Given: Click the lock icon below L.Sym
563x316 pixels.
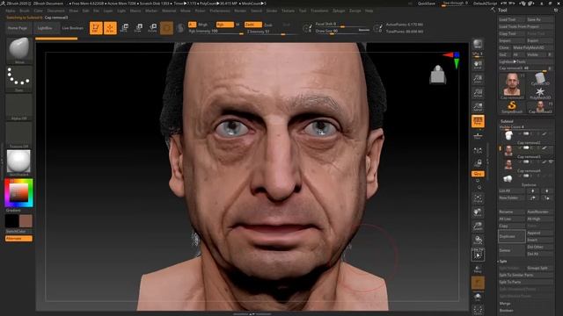Looking at the screenshot, I should pos(478,163).
